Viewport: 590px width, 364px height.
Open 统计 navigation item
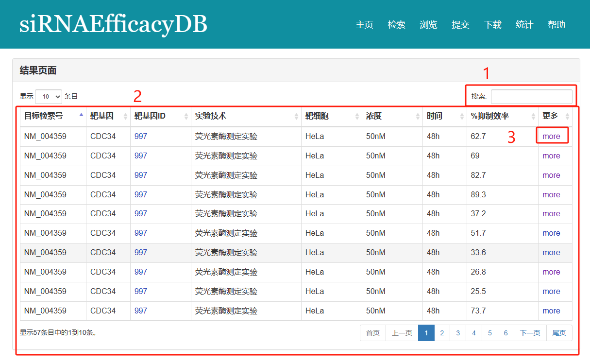(x=524, y=25)
